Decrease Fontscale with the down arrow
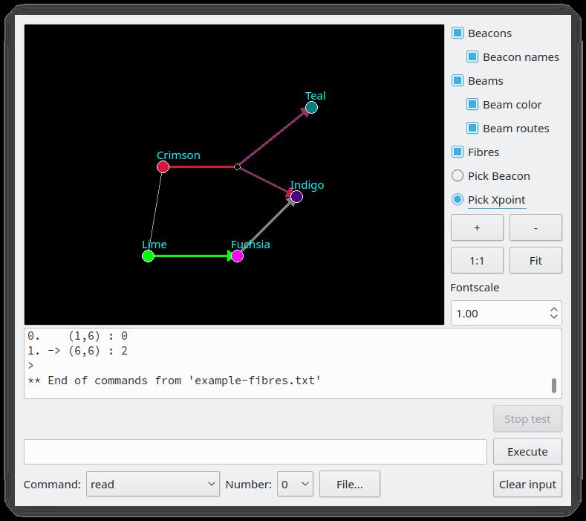586x521 pixels. (554, 317)
